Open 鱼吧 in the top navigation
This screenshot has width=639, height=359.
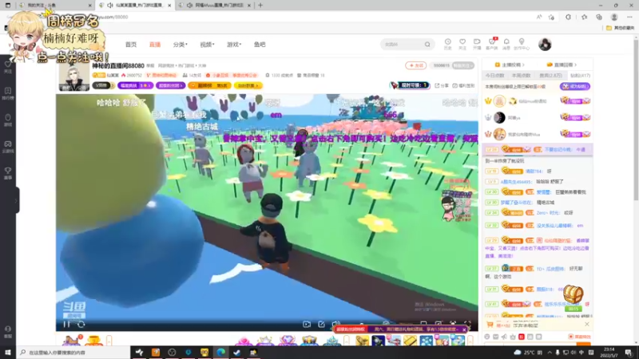coord(260,45)
